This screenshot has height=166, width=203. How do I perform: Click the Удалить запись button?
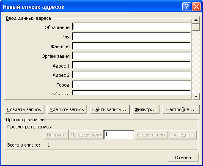tap(67, 109)
